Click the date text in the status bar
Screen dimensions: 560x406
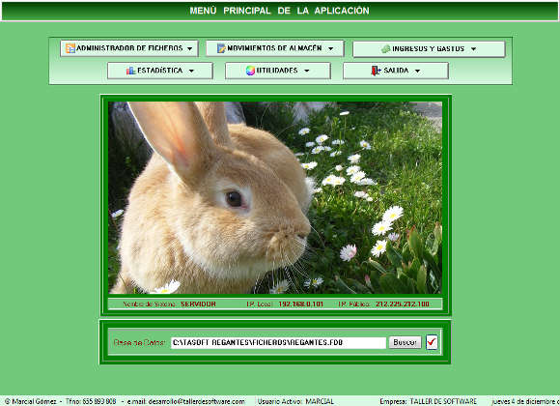tap(525, 401)
